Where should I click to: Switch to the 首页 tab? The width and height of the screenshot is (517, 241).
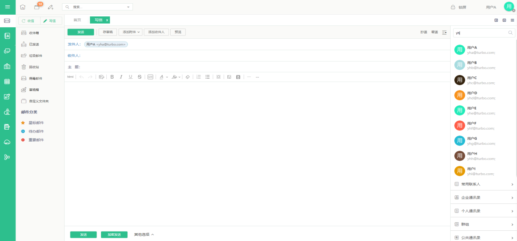coord(77,20)
